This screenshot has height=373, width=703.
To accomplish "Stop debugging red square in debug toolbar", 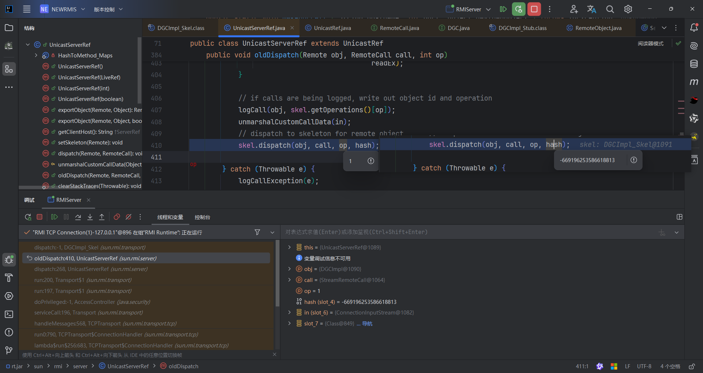I will click(x=40, y=217).
